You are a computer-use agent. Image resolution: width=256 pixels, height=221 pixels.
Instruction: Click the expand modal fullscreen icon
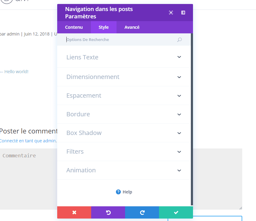pos(171,13)
